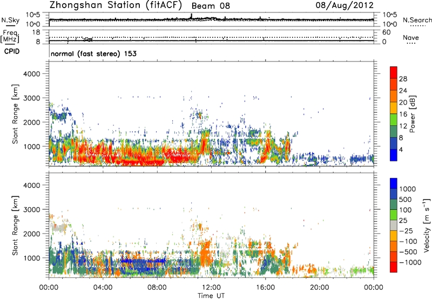The height and width of the screenshot is (299, 432).
Task: Click the '04:00' time axis tick label
Action: (x=103, y=288)
